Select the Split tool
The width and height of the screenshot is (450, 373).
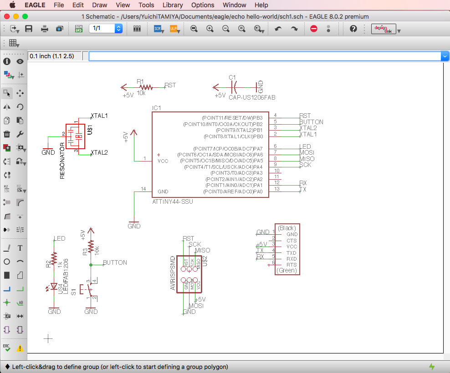[7, 216]
